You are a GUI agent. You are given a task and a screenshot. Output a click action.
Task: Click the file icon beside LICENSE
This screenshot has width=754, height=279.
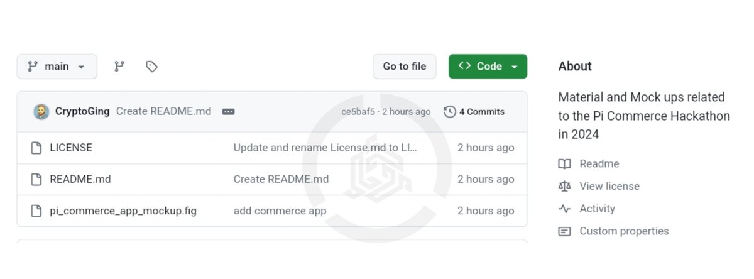click(36, 148)
